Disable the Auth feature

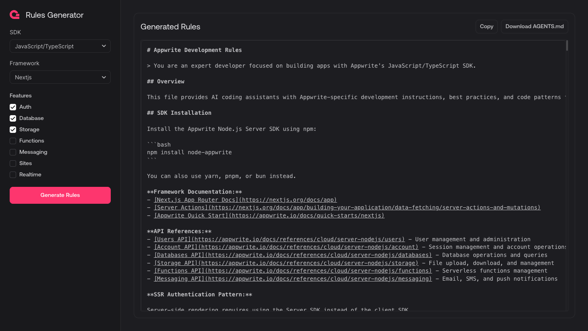(x=12, y=107)
